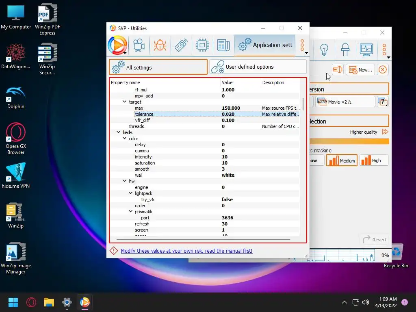Select the Recycle Bin desktop icon

pos(396,256)
